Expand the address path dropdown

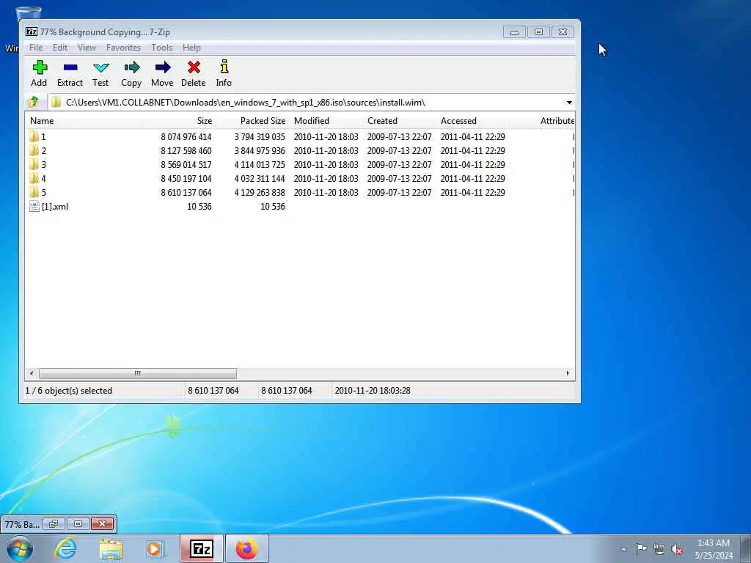tap(569, 103)
